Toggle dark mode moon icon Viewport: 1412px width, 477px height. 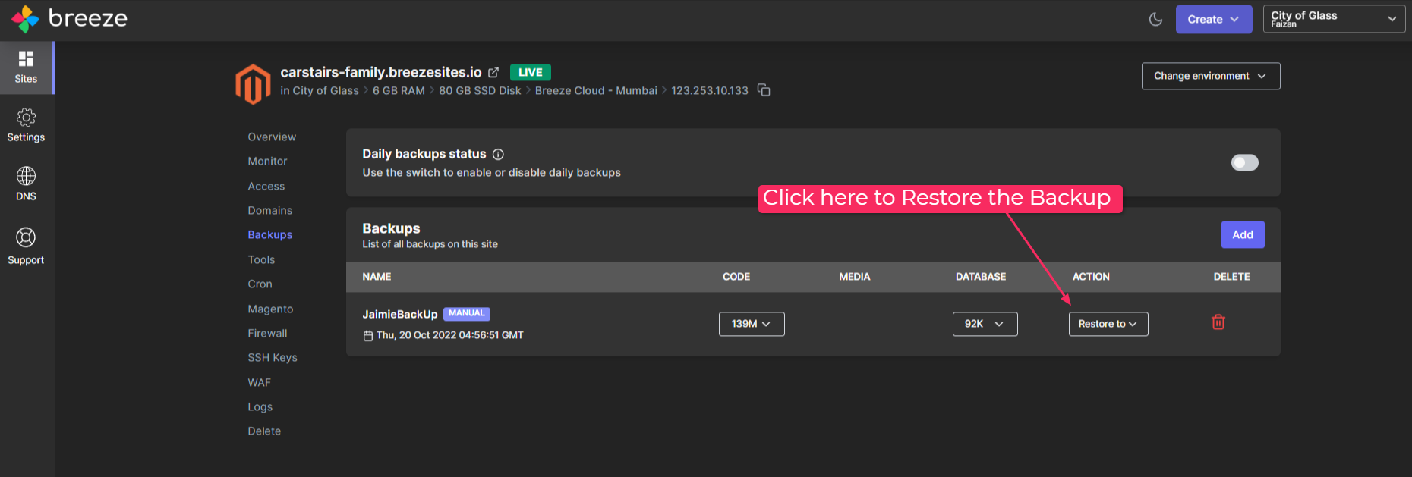pyautogui.click(x=1155, y=19)
